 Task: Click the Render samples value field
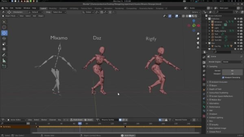point(232,71)
